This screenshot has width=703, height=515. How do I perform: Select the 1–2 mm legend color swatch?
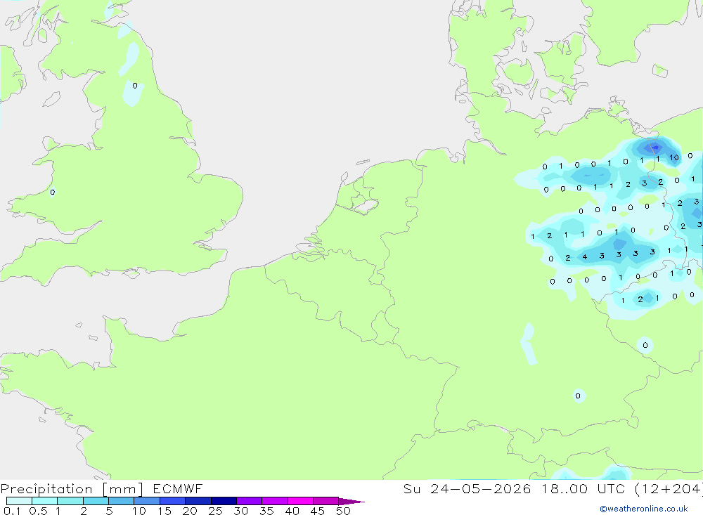(70, 501)
